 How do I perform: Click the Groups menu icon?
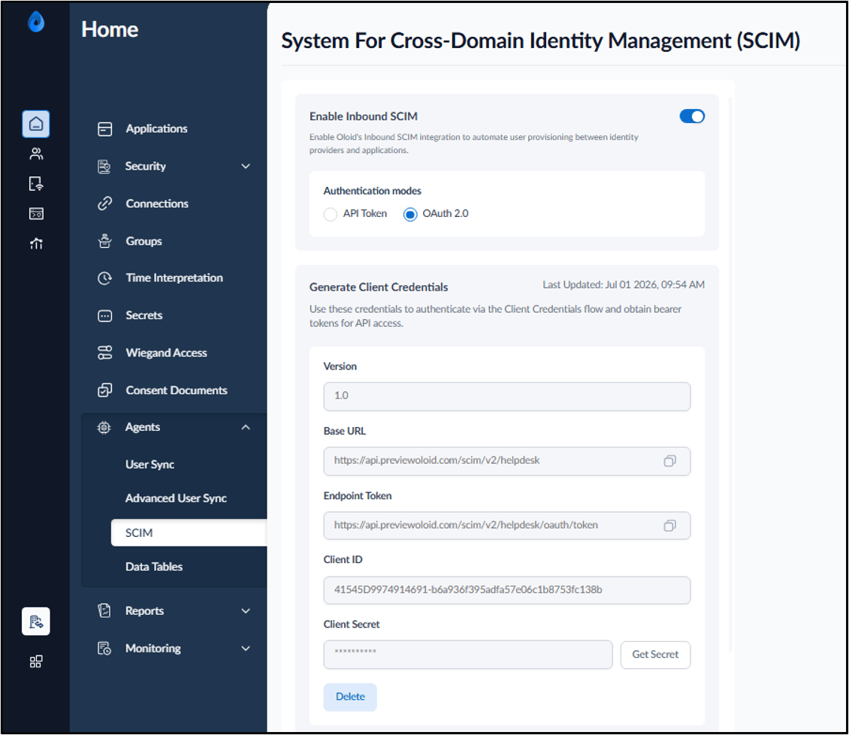pyautogui.click(x=104, y=241)
